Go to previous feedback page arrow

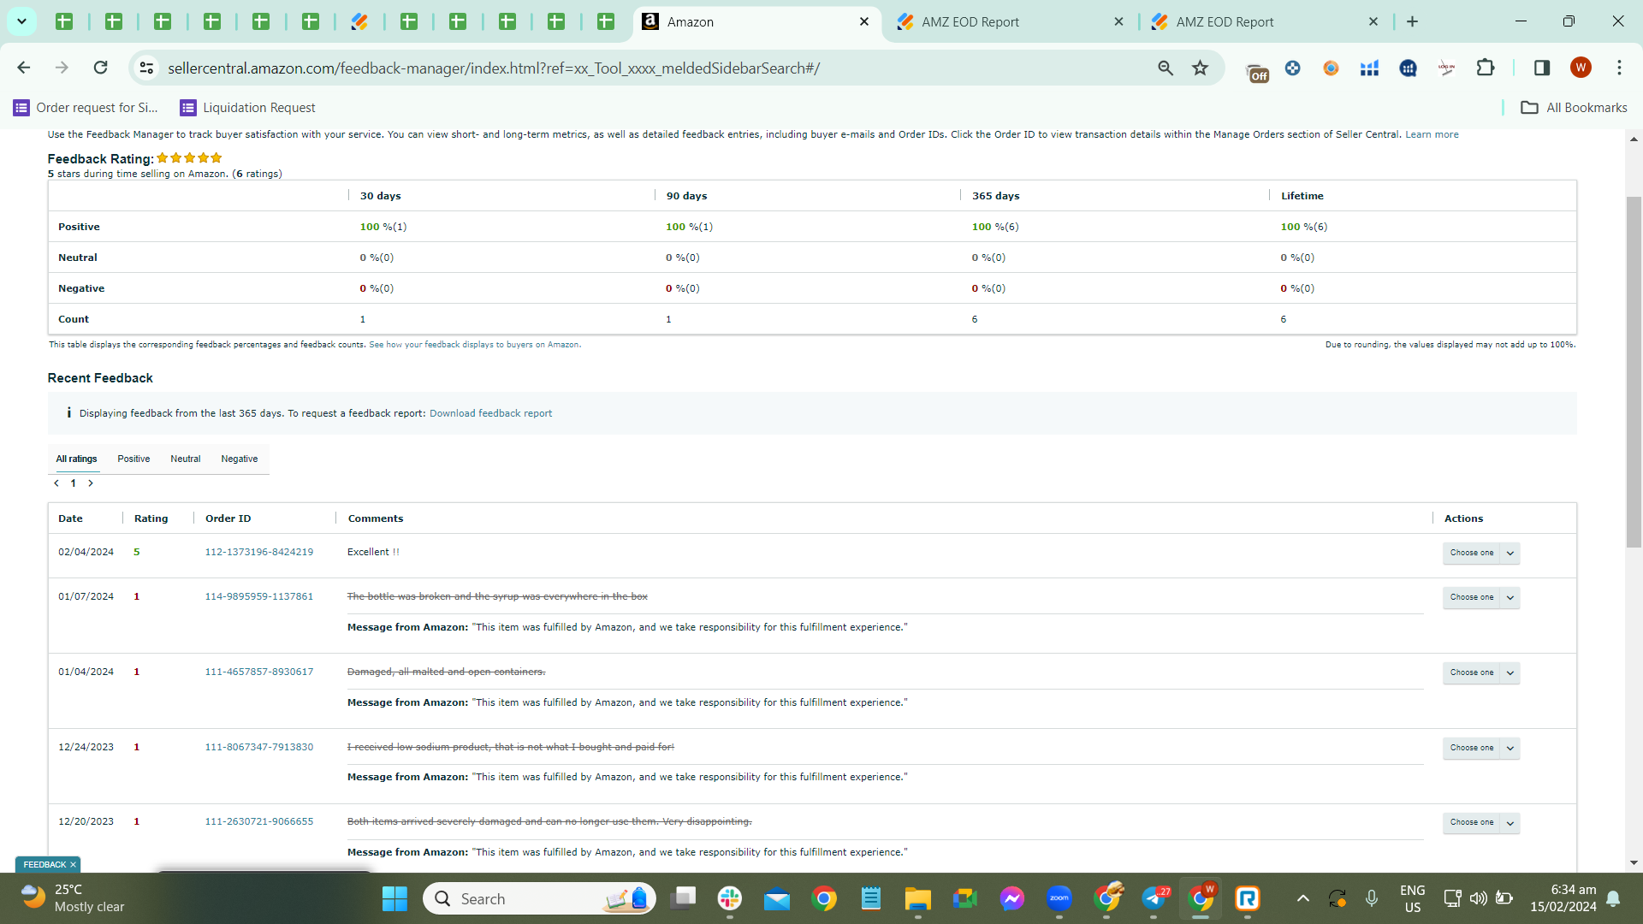click(56, 483)
